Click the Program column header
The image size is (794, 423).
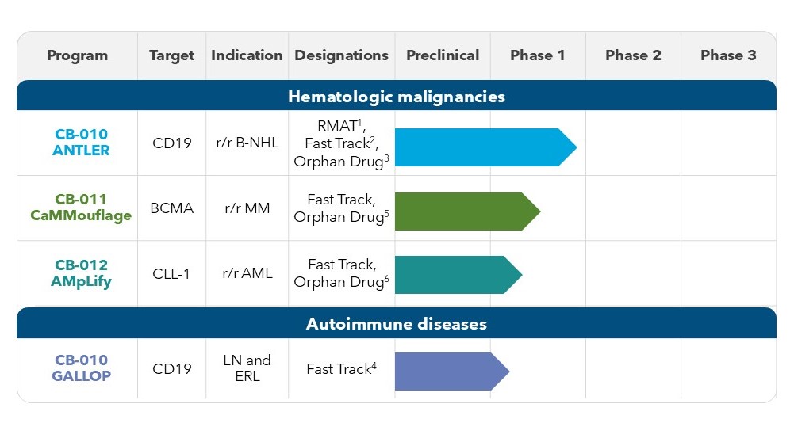click(77, 55)
